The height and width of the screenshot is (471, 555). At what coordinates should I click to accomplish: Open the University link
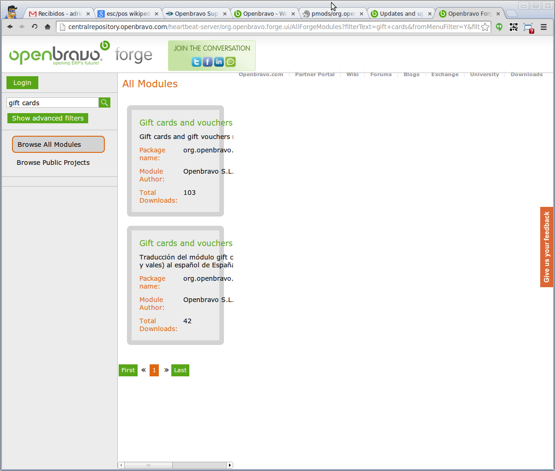click(484, 74)
